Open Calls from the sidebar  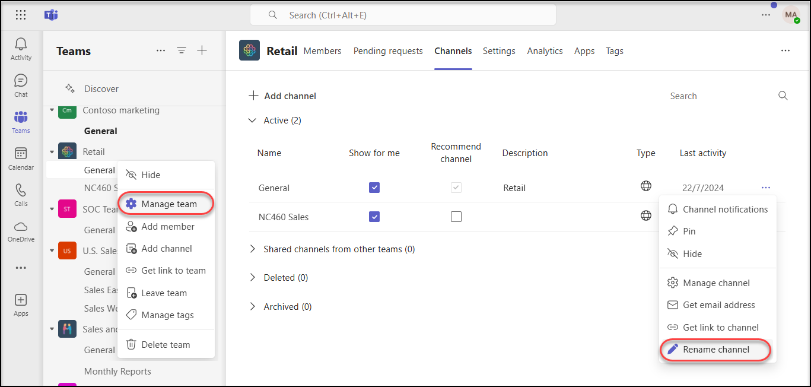[x=21, y=195]
